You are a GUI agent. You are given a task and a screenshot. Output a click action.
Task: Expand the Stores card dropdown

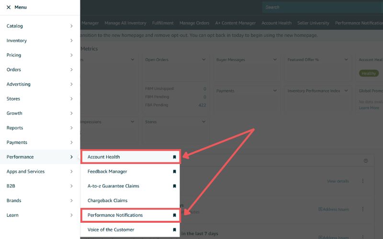204,122
